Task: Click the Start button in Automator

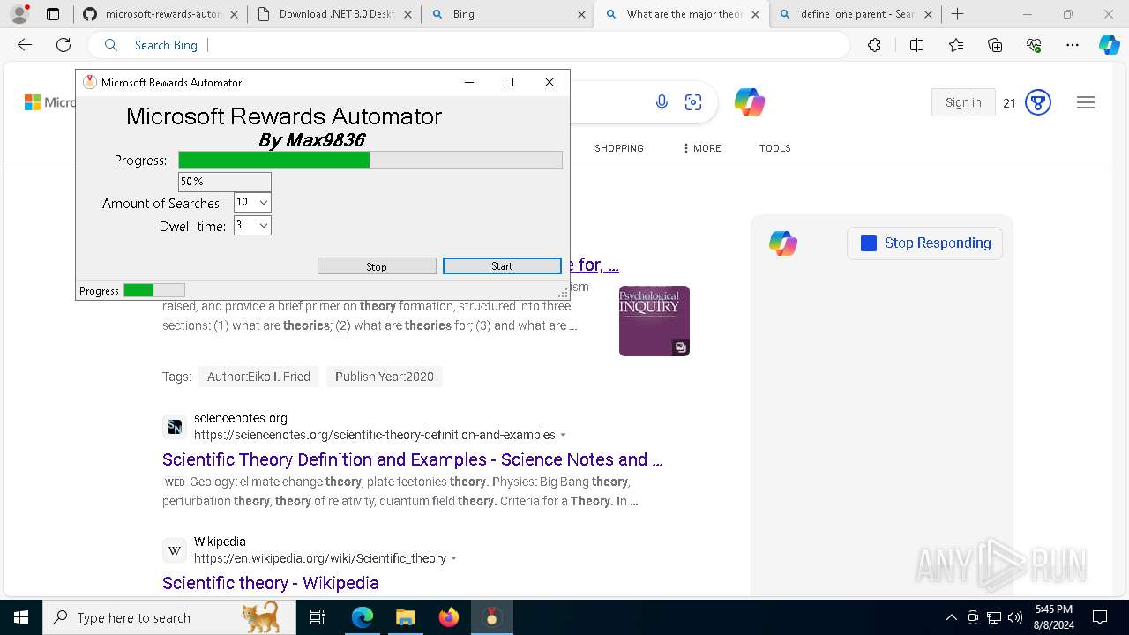Action: tap(502, 266)
